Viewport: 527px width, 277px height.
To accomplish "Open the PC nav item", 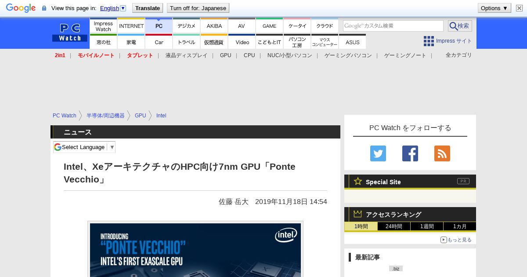I will coord(159,26).
